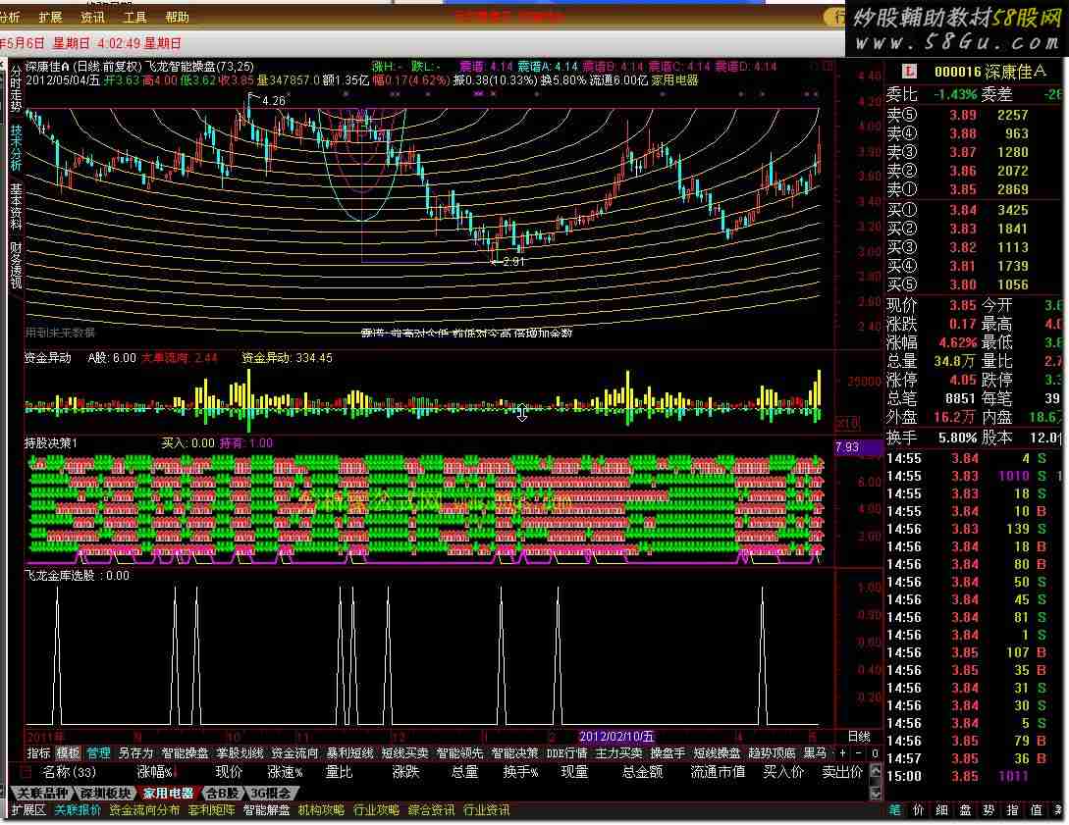Switch to 财务透视 side tab
The width and height of the screenshot is (1069, 825).
coord(16,265)
